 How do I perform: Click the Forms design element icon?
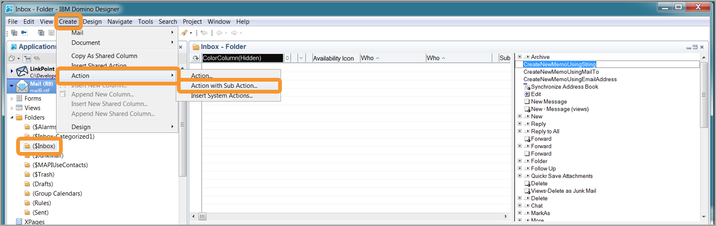[x=19, y=98]
